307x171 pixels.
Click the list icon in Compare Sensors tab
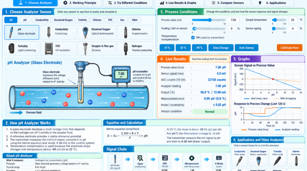[x=213, y=3]
